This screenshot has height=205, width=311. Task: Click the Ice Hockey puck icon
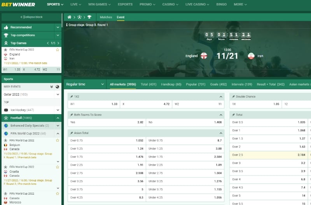pyautogui.click(x=6, y=110)
